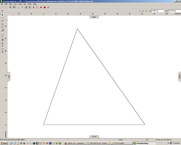Select the spline curve tool
The height and width of the screenshot is (145, 181).
2,21
